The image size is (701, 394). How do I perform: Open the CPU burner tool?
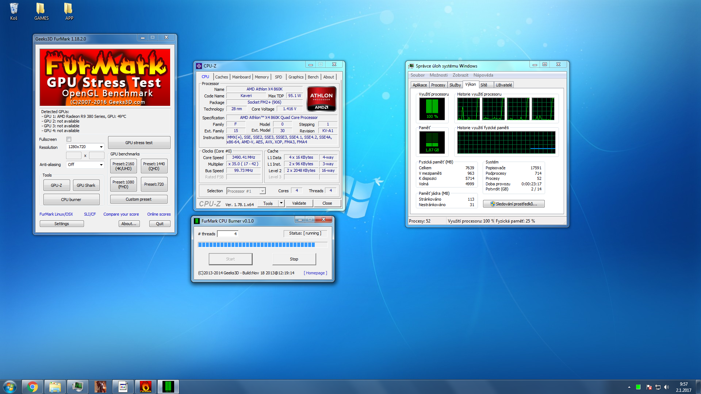(x=71, y=200)
